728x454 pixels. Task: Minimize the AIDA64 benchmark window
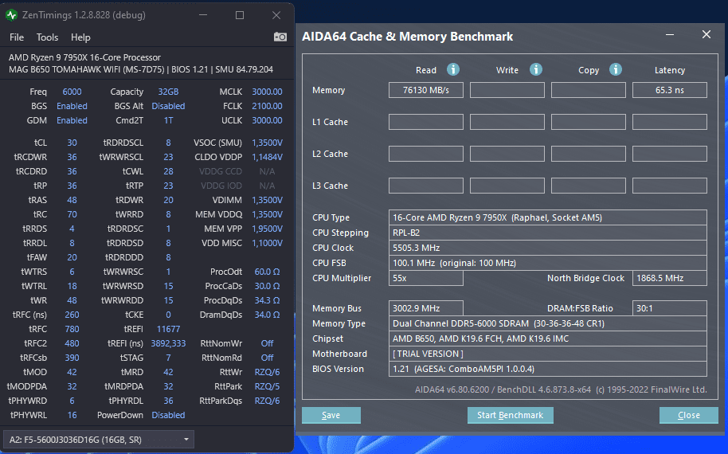tap(670, 35)
